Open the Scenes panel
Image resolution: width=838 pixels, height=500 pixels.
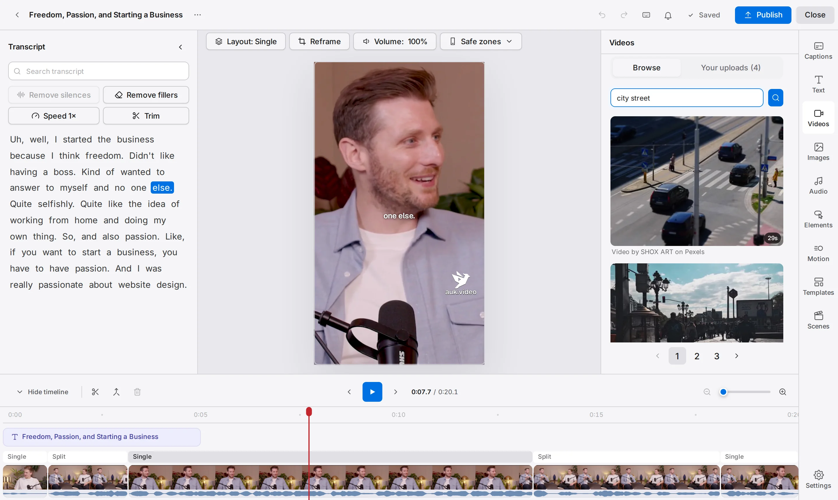tap(818, 320)
